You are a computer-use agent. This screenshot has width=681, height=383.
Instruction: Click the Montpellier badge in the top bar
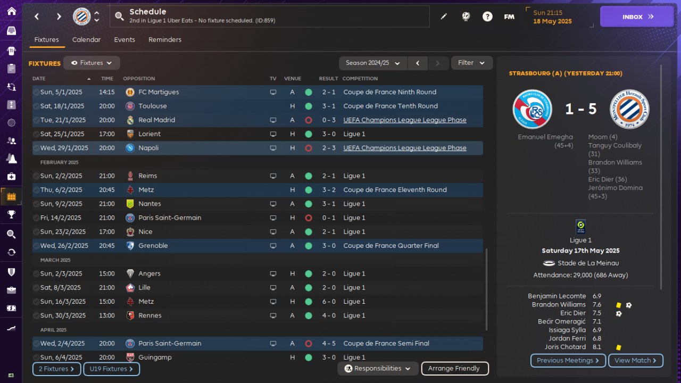81,16
